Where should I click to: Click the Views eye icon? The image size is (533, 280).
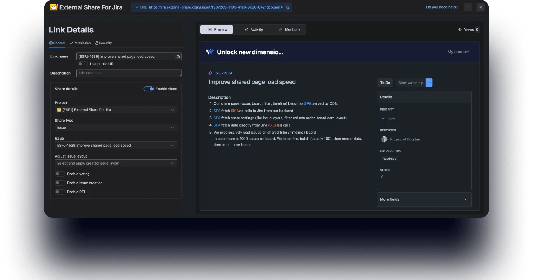(460, 29)
